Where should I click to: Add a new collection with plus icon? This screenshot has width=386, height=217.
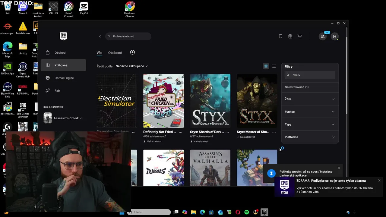click(132, 52)
